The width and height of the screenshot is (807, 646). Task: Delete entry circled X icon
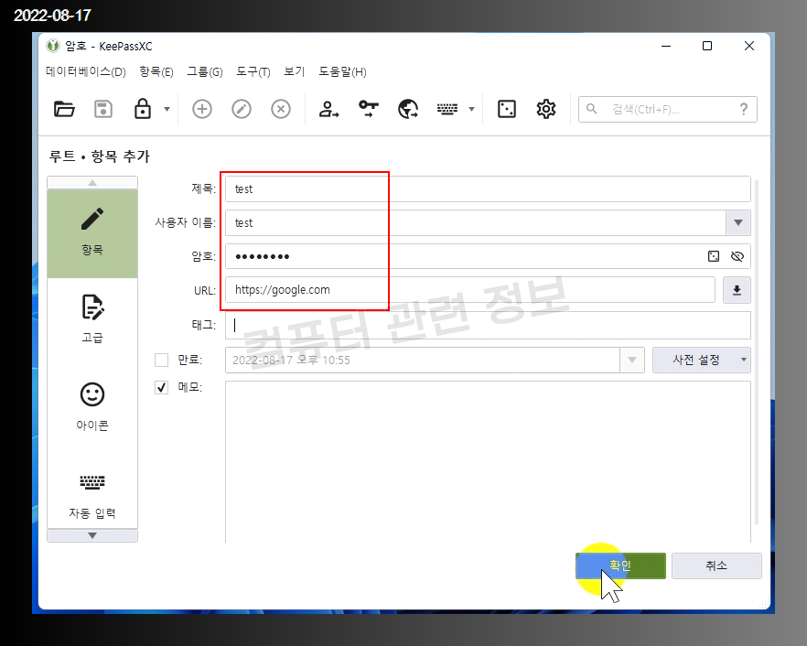281,109
